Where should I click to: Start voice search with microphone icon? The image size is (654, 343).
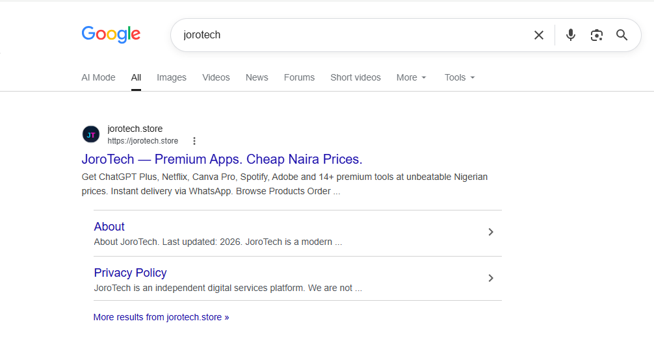coord(571,35)
